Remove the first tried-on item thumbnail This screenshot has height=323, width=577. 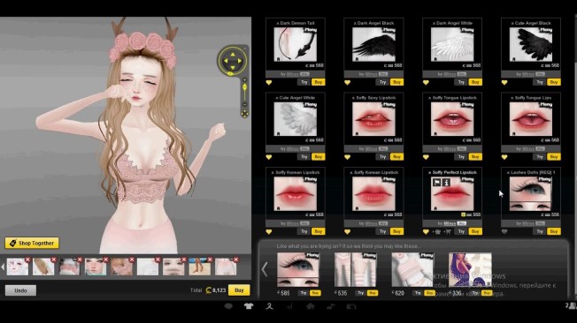point(27,259)
